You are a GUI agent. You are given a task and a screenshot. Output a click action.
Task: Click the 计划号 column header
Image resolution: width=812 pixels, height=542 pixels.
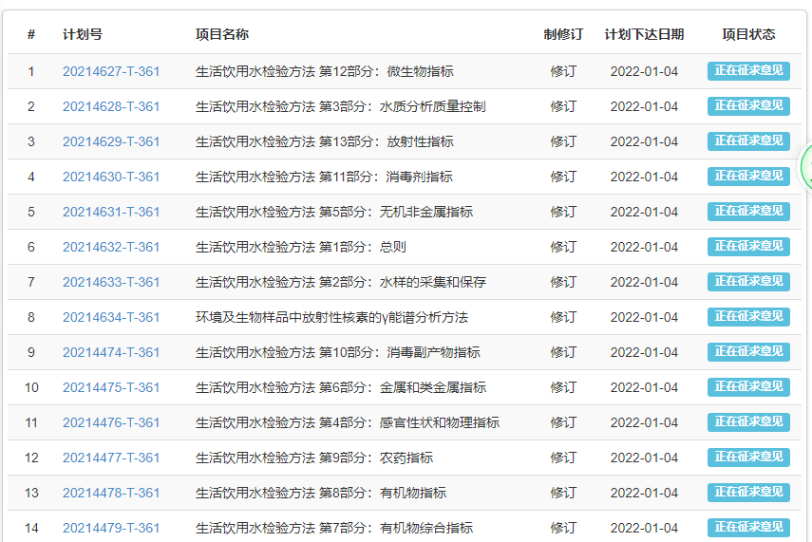click(83, 35)
